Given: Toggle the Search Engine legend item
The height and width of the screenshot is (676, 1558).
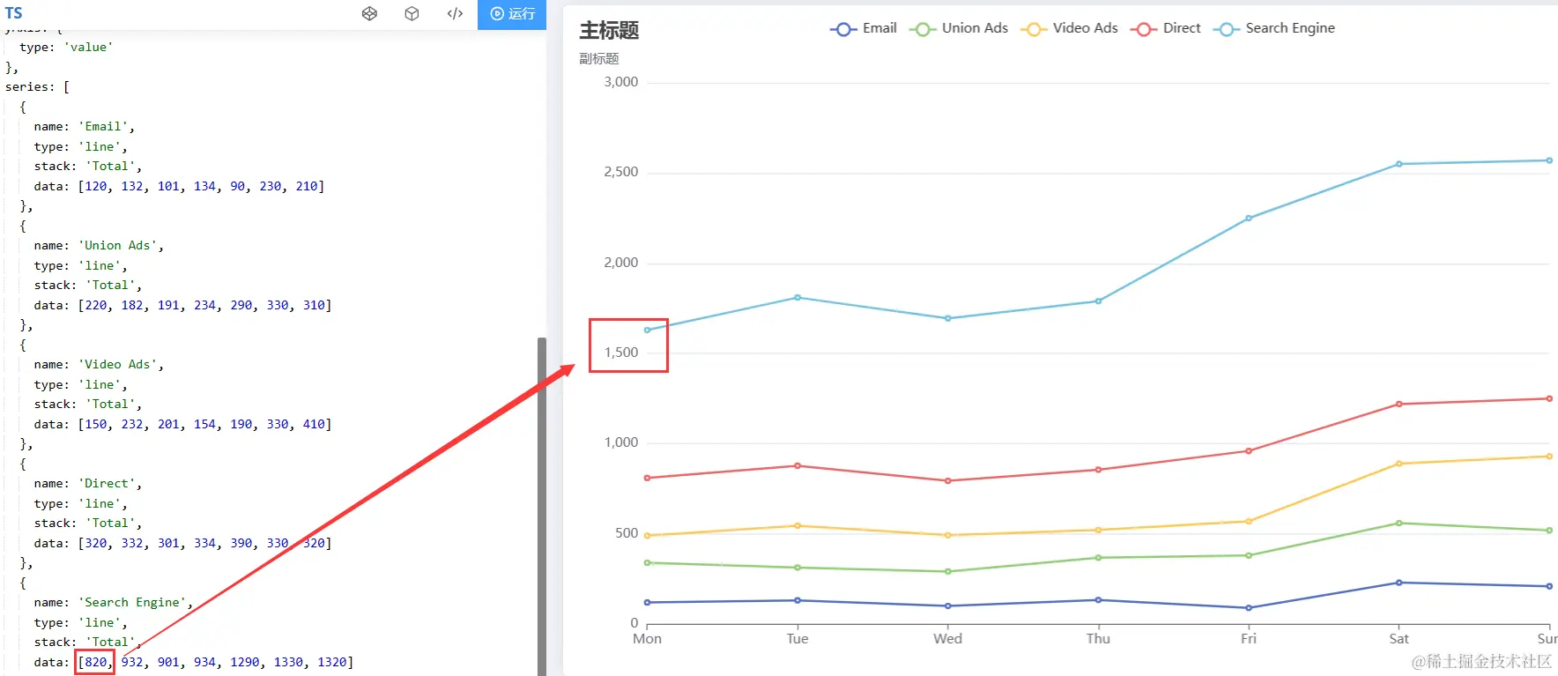Looking at the screenshot, I should [x=1273, y=28].
